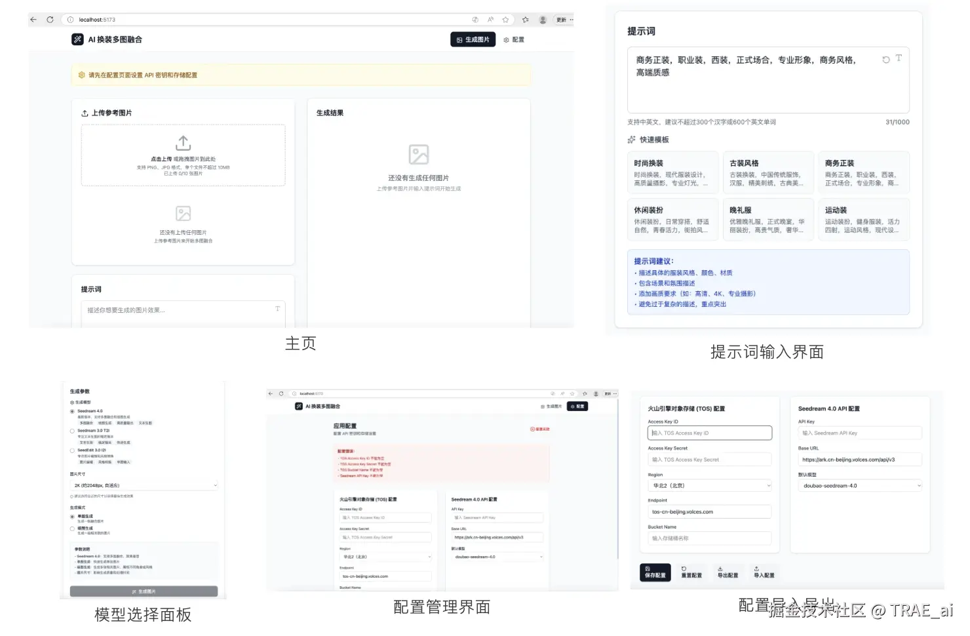Click the T text icon beside the prompt
Image resolution: width=970 pixels, height=636 pixels.
click(900, 59)
